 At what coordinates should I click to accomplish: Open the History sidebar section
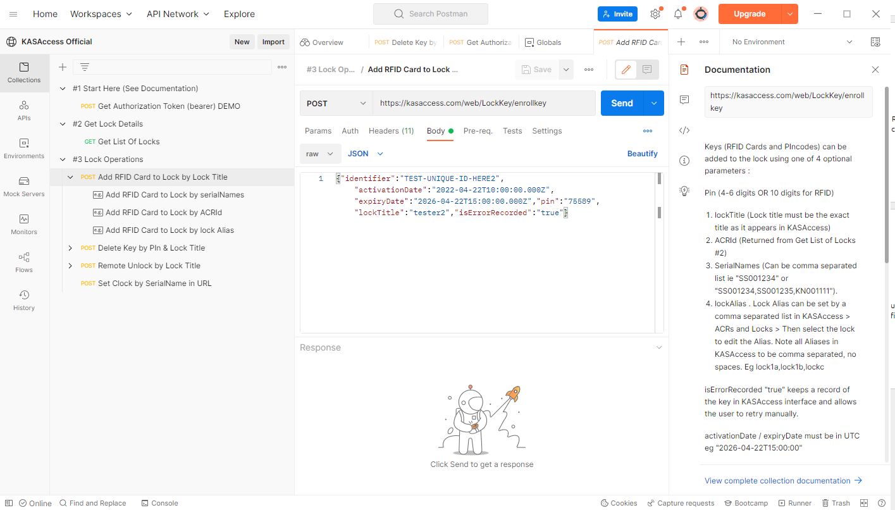pyautogui.click(x=24, y=301)
